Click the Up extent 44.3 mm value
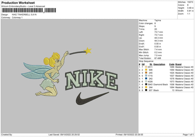This screenshot has width=195, height=137. tap(159, 38)
